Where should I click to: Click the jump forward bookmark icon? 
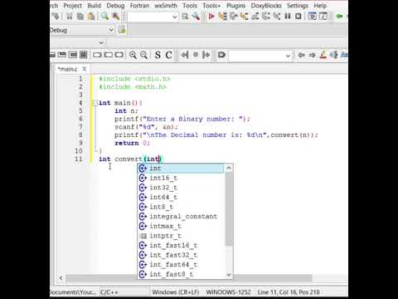206,55
